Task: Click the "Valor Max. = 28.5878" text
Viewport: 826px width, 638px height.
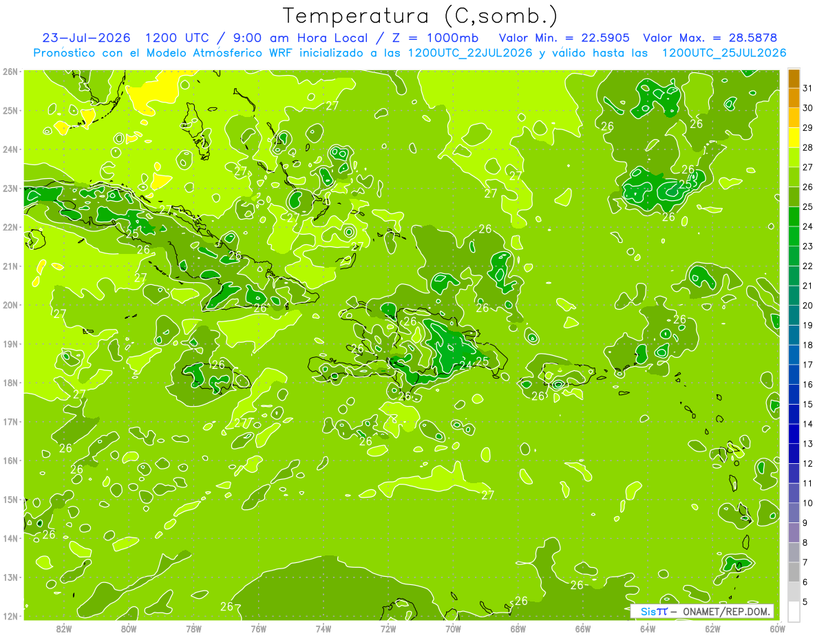Action: [x=711, y=37]
